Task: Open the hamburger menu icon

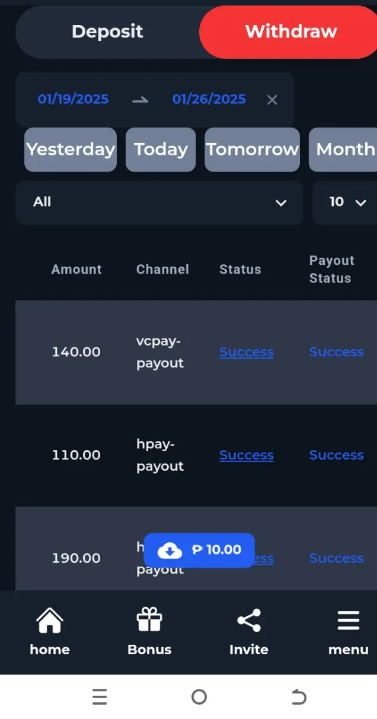Action: point(349,620)
